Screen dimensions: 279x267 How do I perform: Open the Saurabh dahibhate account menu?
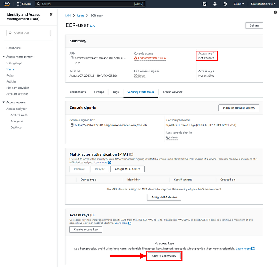coord(263,4)
